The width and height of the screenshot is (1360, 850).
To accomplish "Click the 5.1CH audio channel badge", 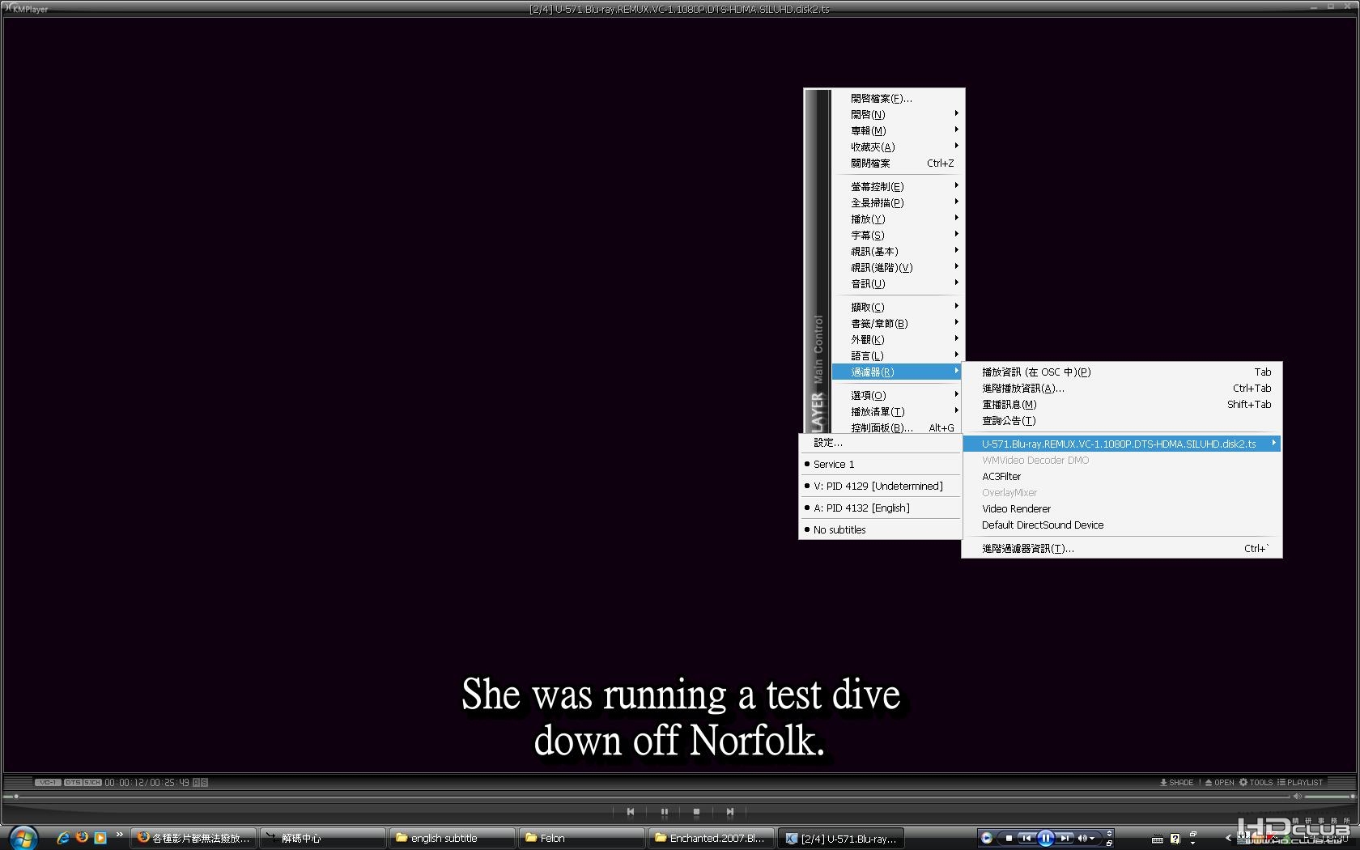I will click(x=92, y=782).
